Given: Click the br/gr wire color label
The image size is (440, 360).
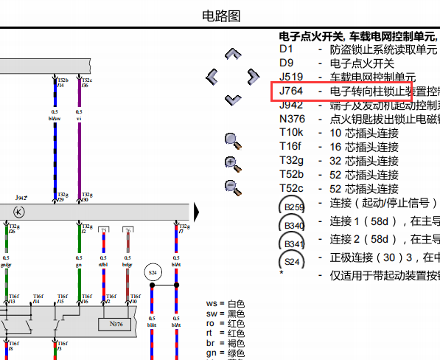Looking at the screenshot, I should (x=127, y=265).
